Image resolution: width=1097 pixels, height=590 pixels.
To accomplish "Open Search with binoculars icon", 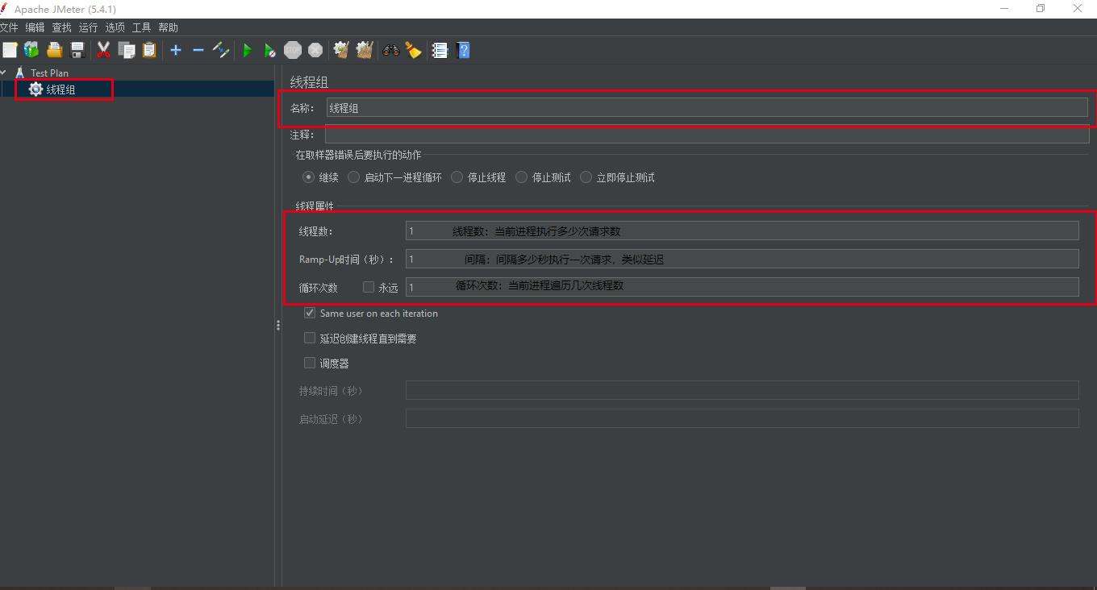I will click(391, 50).
